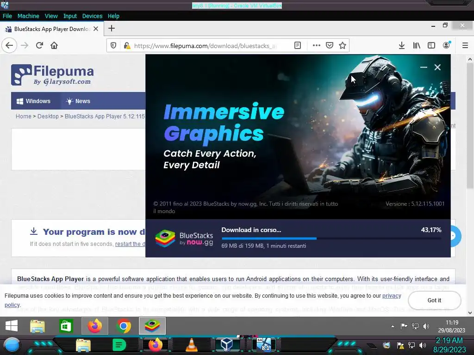Image resolution: width=474 pixels, height=355 pixels.
Task: Open the VirtualBox Machine menu
Action: point(28,16)
